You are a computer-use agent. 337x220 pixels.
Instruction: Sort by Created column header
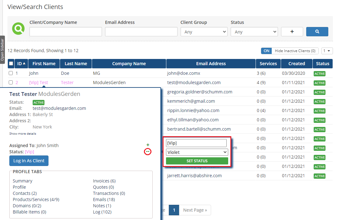click(297, 64)
